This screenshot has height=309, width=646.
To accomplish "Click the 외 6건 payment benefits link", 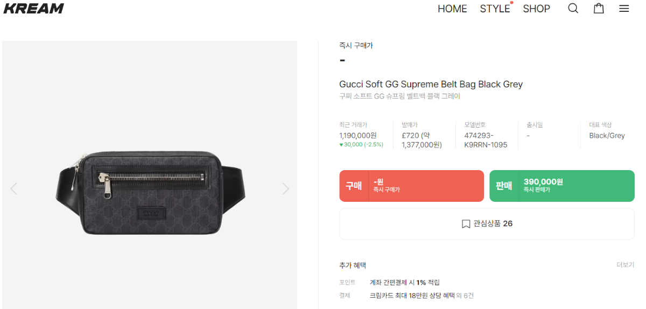I will (465, 296).
